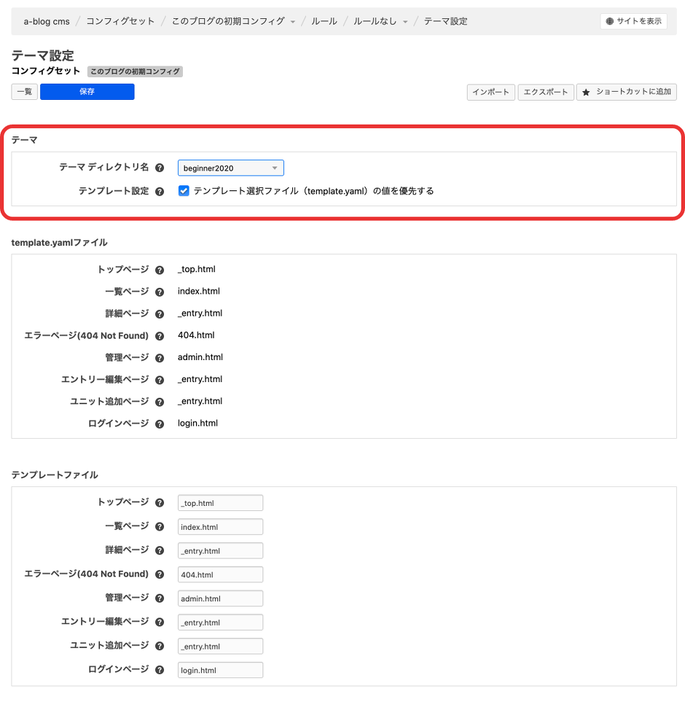The width and height of the screenshot is (685, 702).
Task: Expand the このブログの初期コンフィグ breadcrumb menu
Action: pyautogui.click(x=292, y=21)
